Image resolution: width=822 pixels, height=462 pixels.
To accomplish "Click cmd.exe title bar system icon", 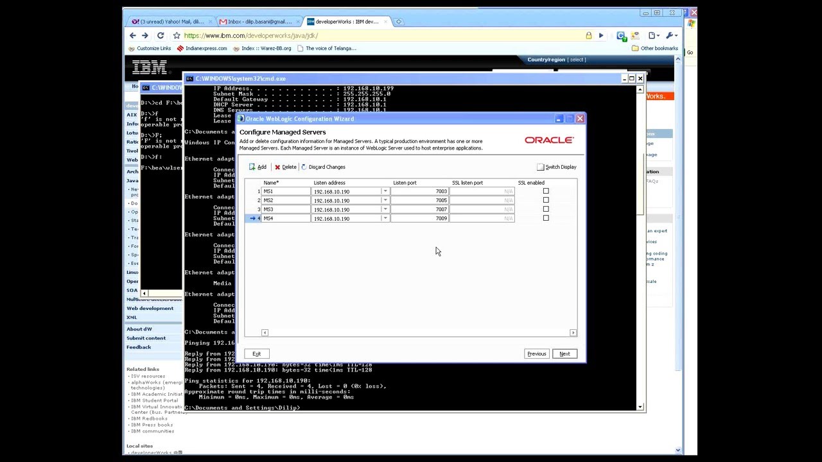I will coord(189,78).
